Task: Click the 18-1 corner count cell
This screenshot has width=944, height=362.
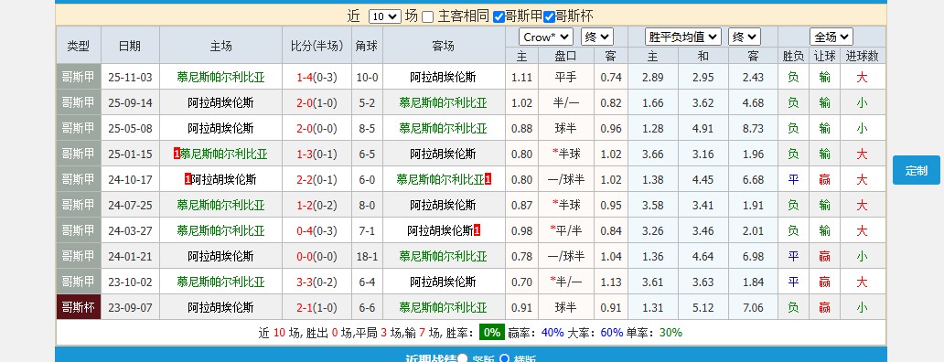Action: [367, 256]
